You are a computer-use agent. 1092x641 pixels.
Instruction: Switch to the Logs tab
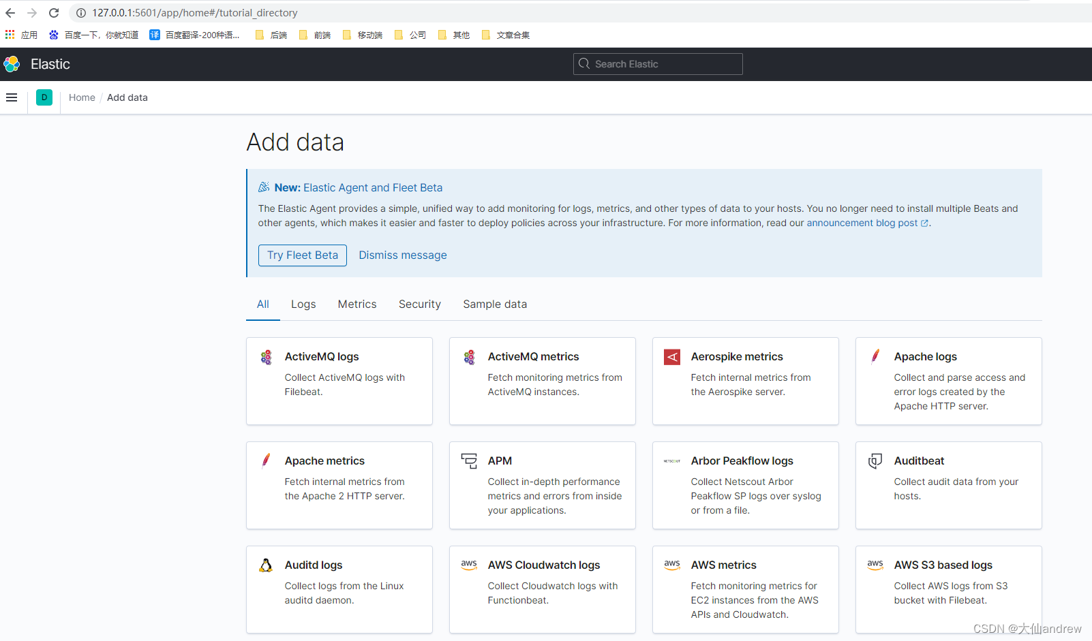(x=303, y=304)
